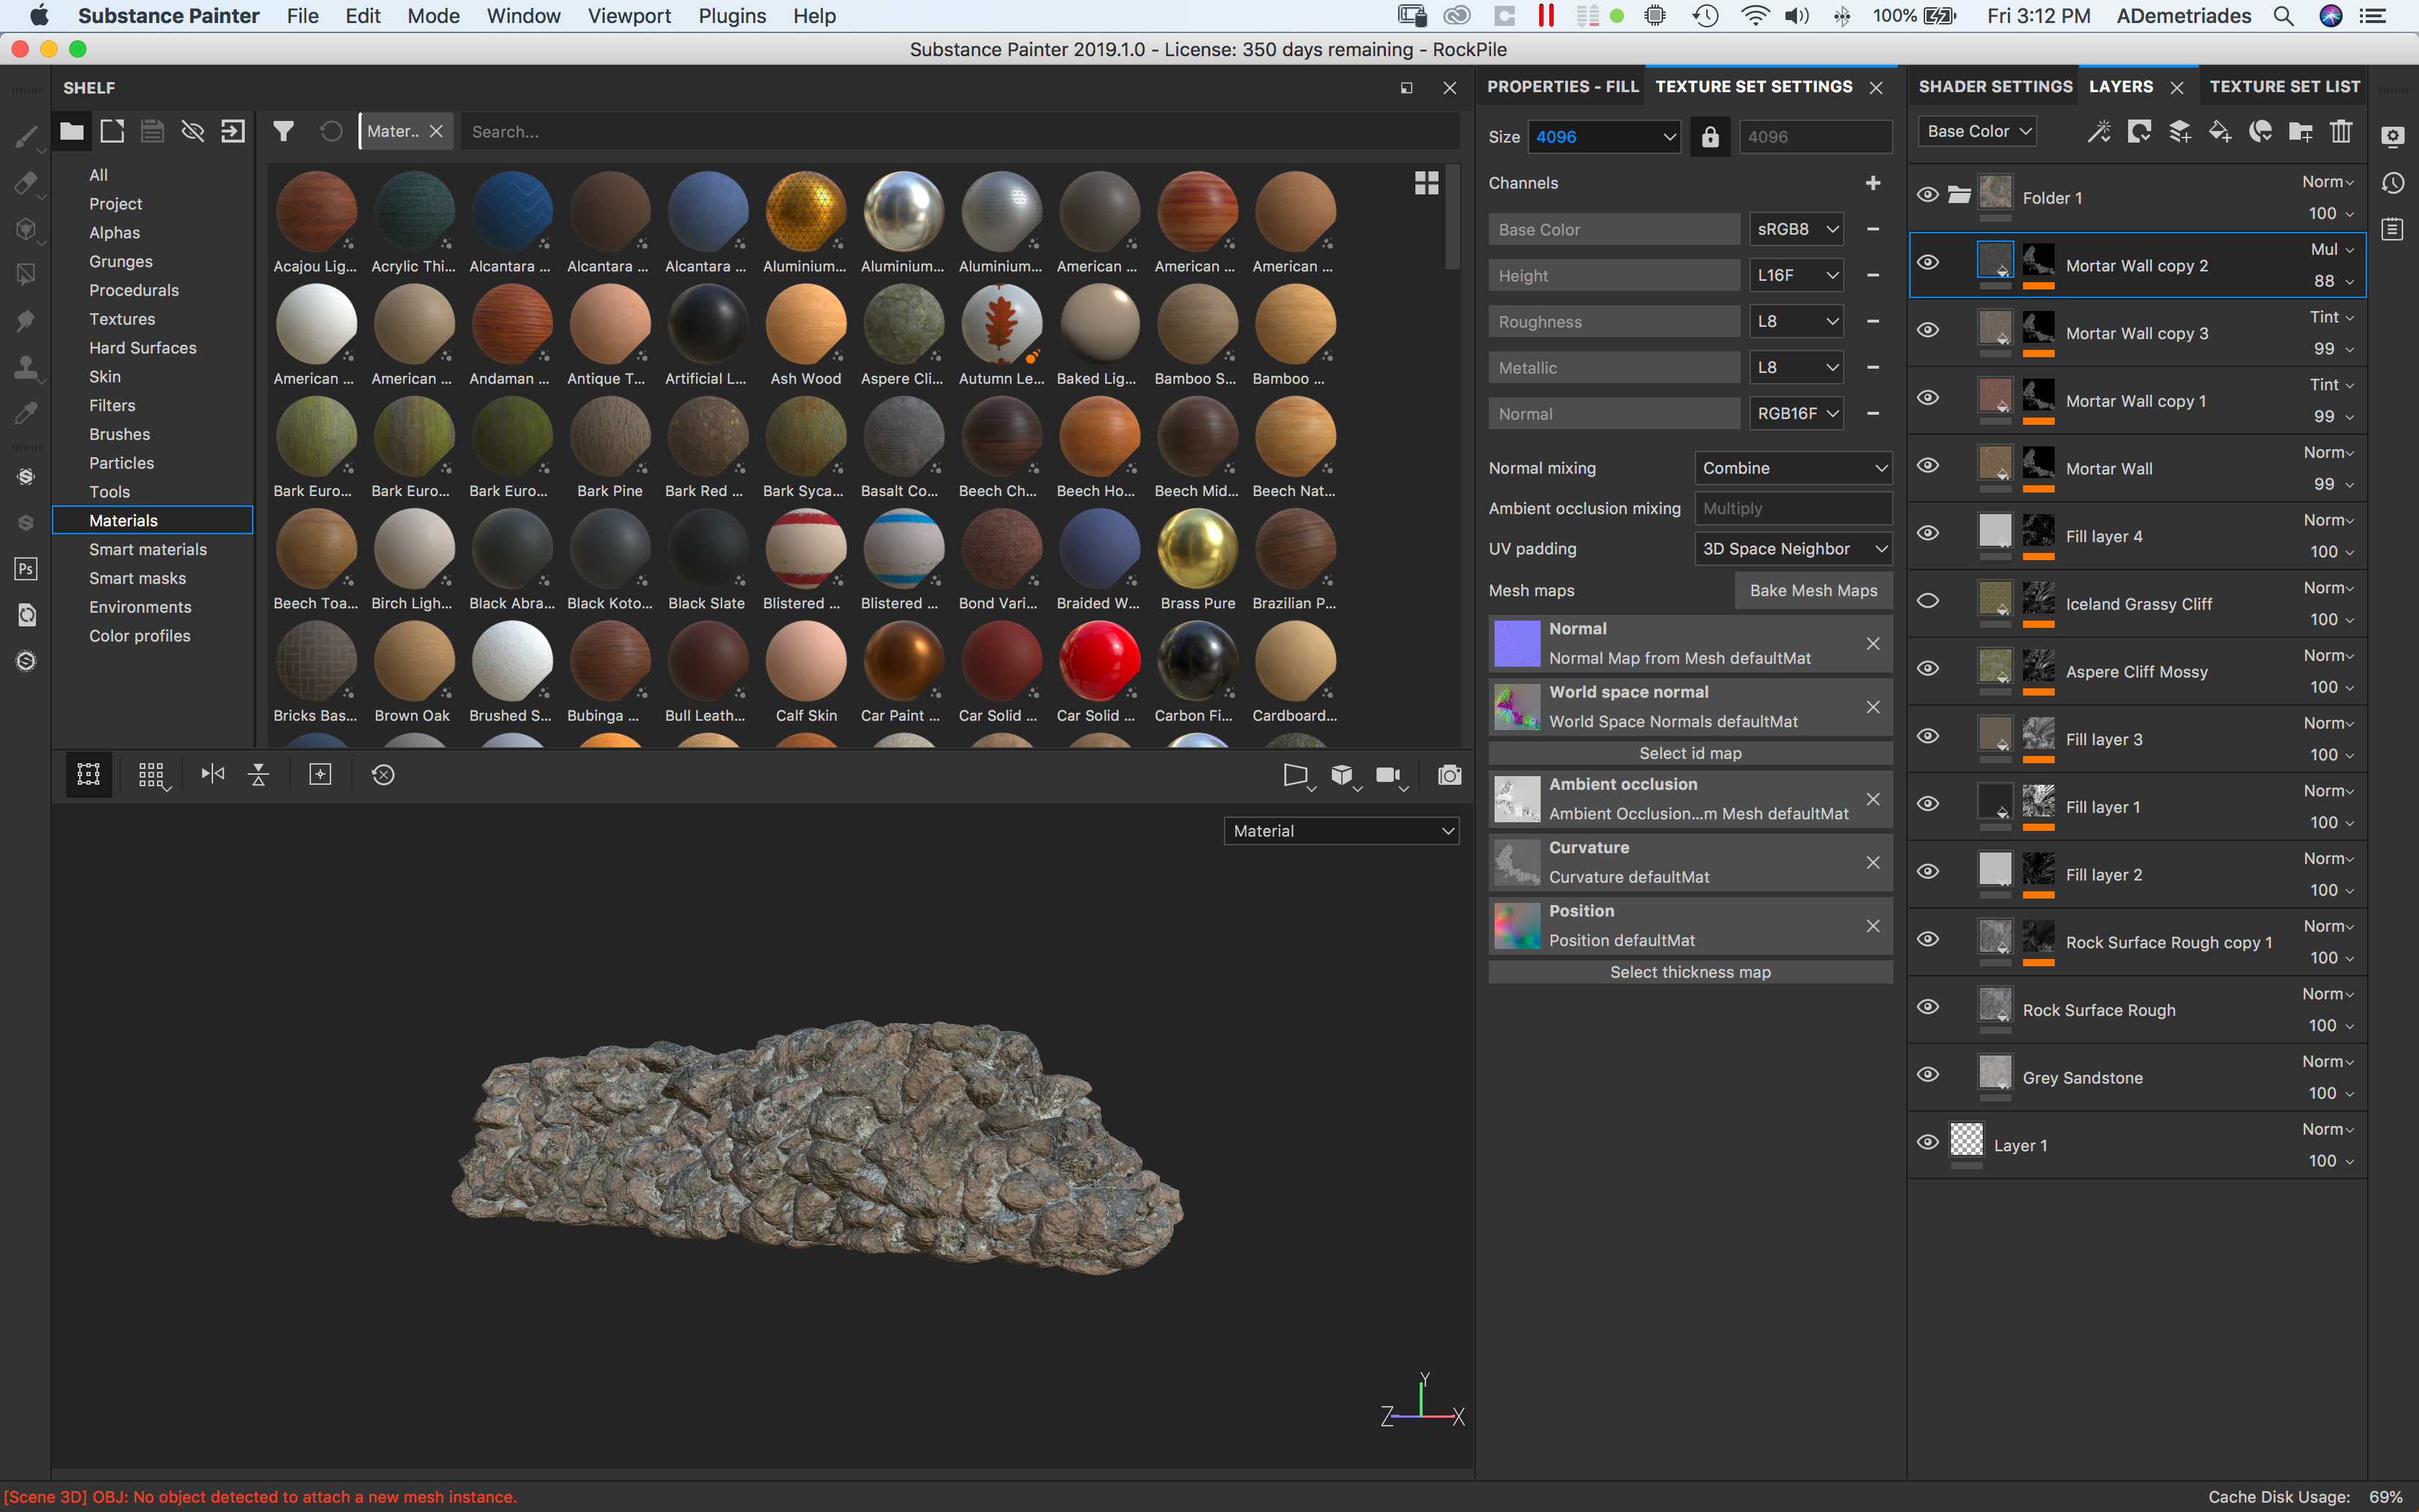The width and height of the screenshot is (2419, 1512).
Task: Toggle visibility of Iceland Grassy Cliff layer
Action: pos(1928,601)
